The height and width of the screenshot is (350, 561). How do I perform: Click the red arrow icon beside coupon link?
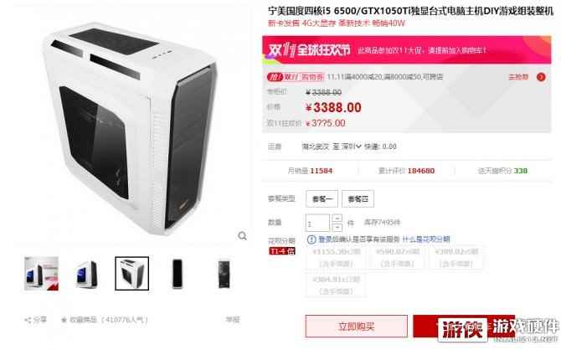[x=541, y=77]
